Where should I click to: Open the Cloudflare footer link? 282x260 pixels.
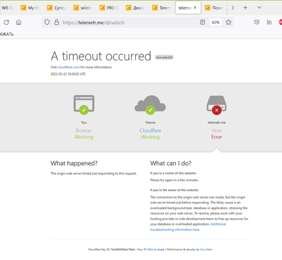point(206,249)
